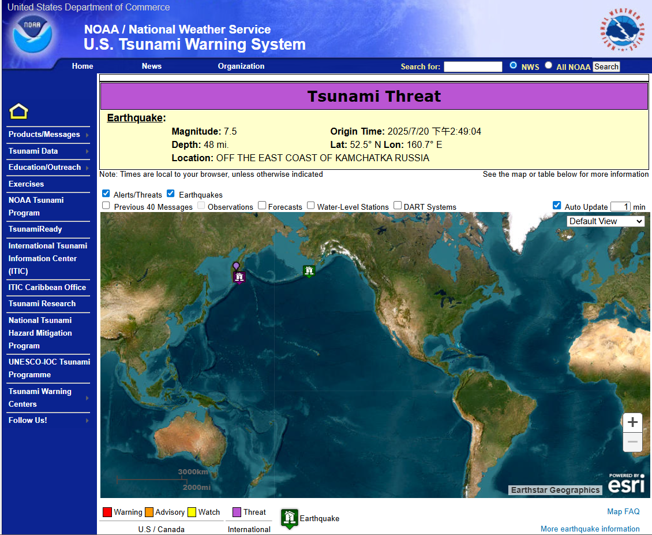Click the National Weather Service logo
The width and height of the screenshot is (652, 535).
tap(621, 31)
